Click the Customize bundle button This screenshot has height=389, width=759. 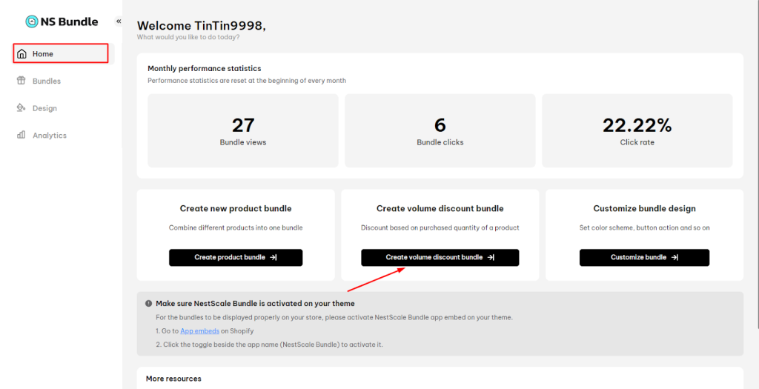644,257
